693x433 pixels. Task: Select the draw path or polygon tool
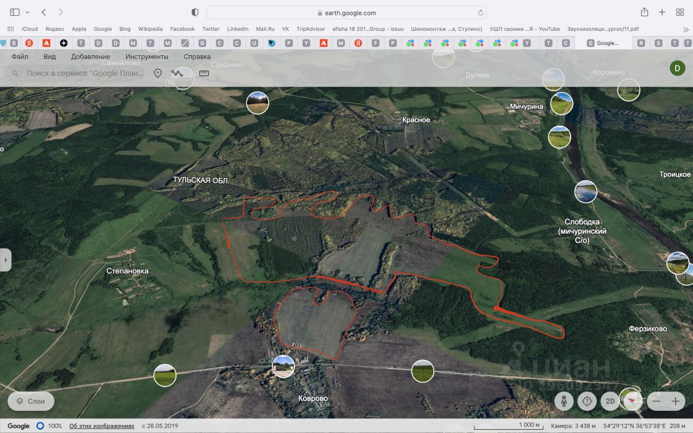tap(177, 73)
